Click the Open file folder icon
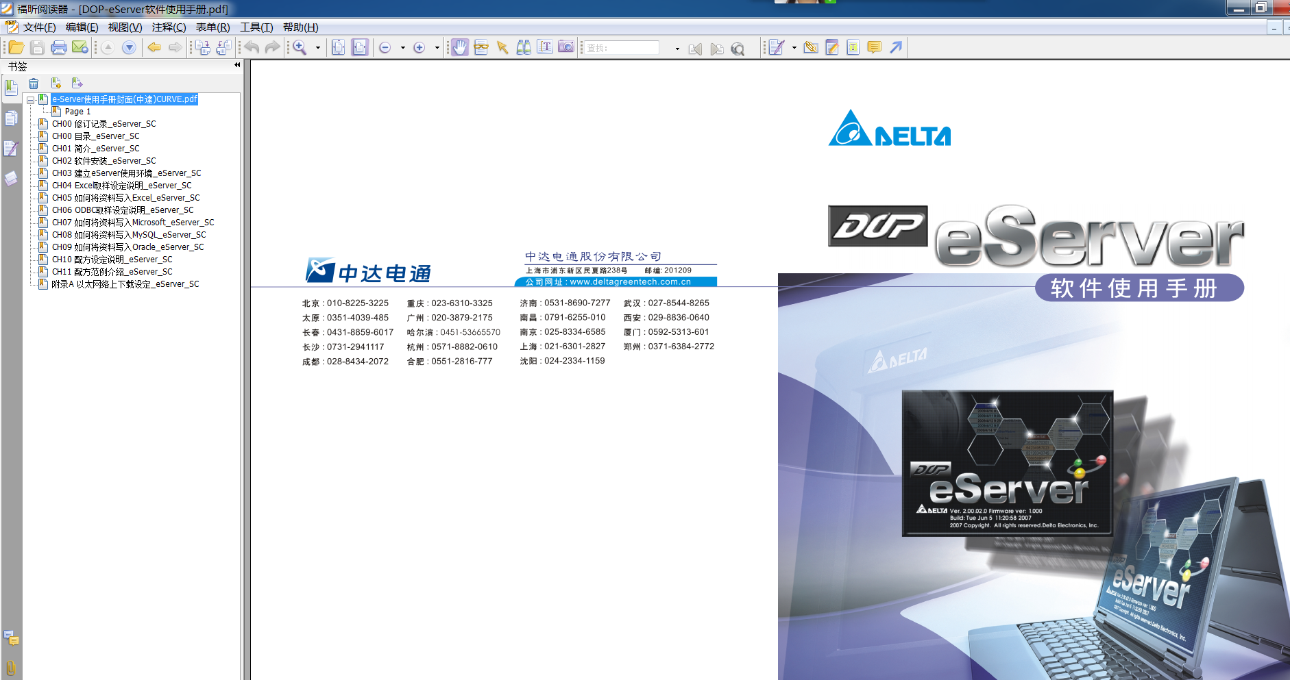Viewport: 1290px width, 680px height. pyautogui.click(x=16, y=47)
